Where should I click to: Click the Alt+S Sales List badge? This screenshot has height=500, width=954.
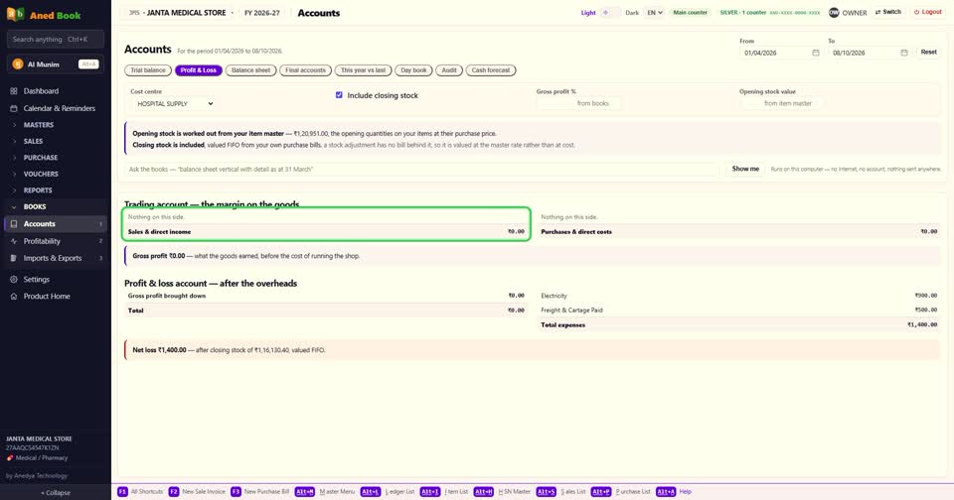pyautogui.click(x=546, y=491)
